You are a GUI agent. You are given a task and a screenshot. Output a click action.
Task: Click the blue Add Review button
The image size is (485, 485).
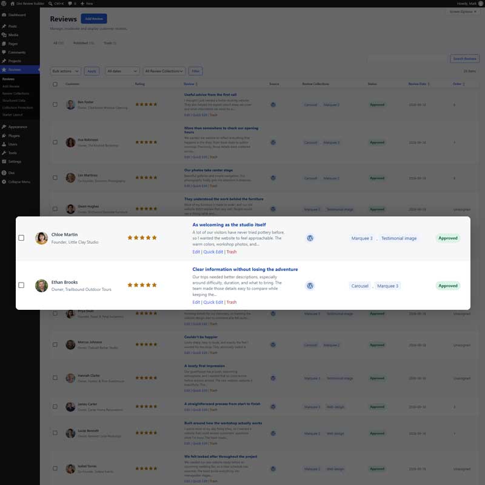pyautogui.click(x=94, y=19)
